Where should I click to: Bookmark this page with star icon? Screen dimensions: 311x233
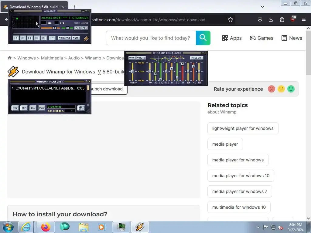coord(230,20)
